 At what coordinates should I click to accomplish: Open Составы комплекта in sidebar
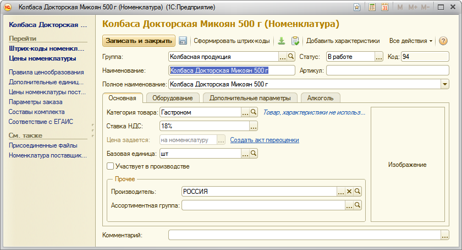(36, 112)
